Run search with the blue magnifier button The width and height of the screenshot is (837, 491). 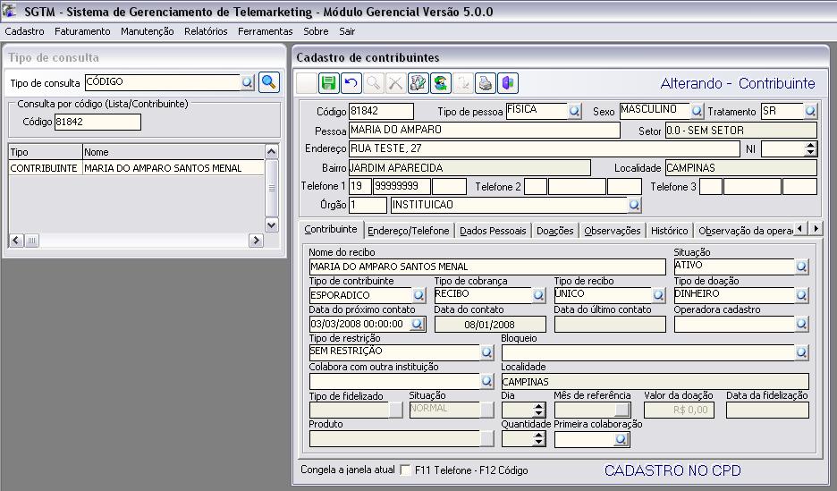268,82
